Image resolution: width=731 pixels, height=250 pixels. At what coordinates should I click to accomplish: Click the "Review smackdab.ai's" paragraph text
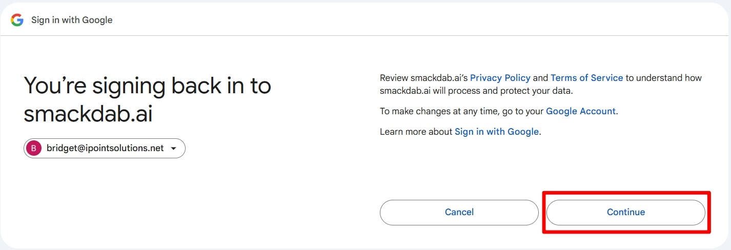[x=424, y=78]
